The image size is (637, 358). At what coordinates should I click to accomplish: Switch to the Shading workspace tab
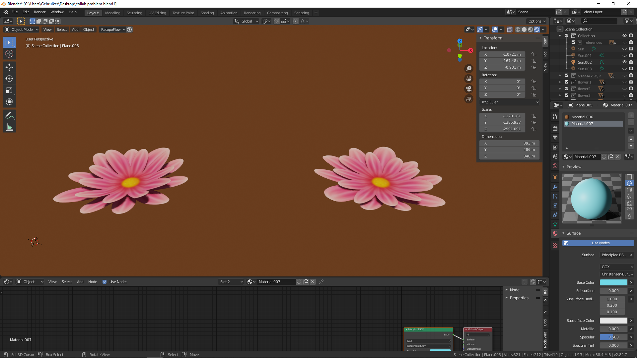[x=207, y=13]
